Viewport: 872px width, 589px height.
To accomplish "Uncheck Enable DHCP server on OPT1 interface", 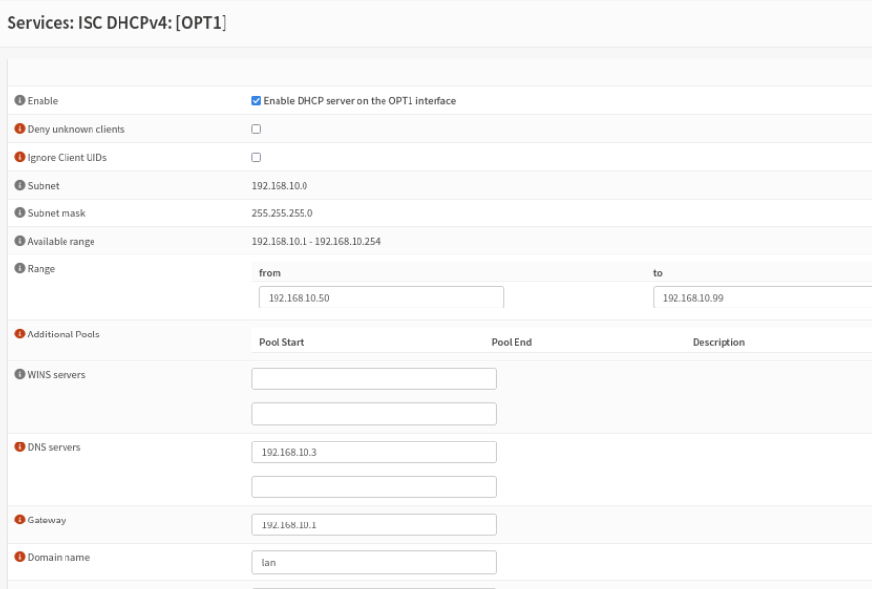I will click(x=255, y=98).
